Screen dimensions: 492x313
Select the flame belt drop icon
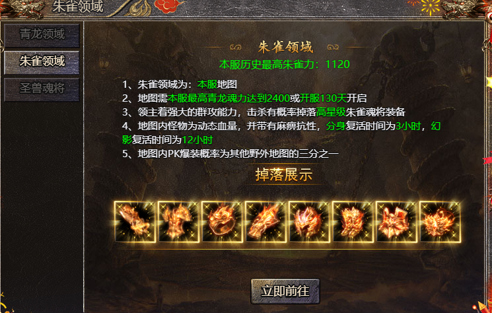tap(397, 222)
